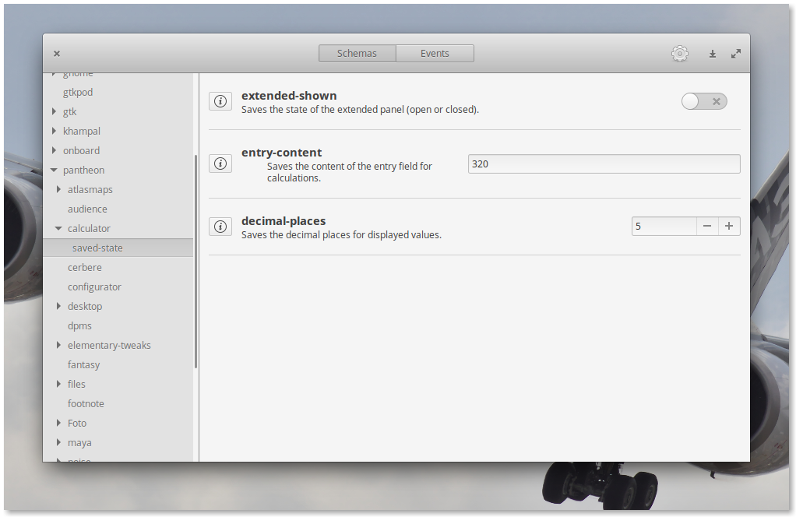Click the sidebar vertical scrollbar

195,261
